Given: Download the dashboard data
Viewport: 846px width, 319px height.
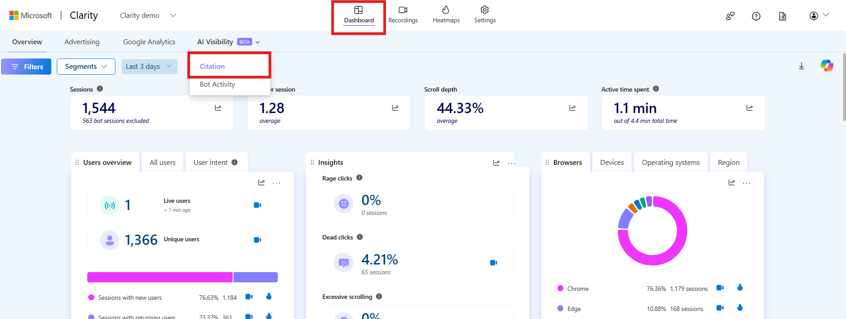Looking at the screenshot, I should (x=801, y=66).
